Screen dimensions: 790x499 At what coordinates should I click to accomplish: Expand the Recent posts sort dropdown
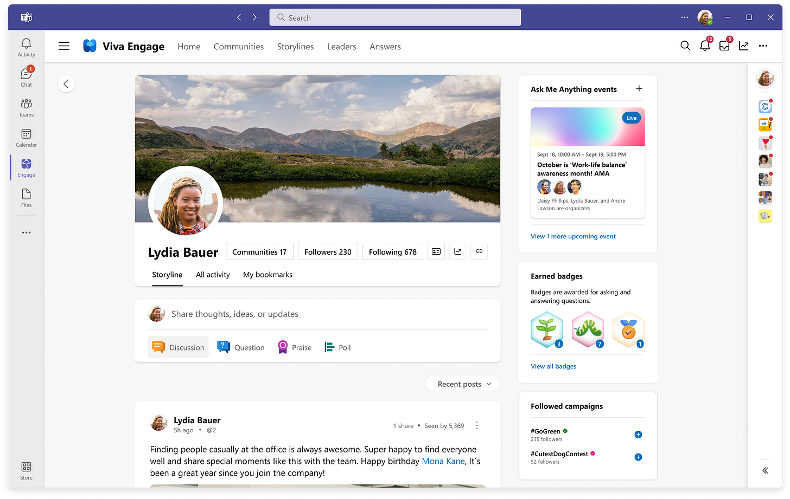(462, 384)
